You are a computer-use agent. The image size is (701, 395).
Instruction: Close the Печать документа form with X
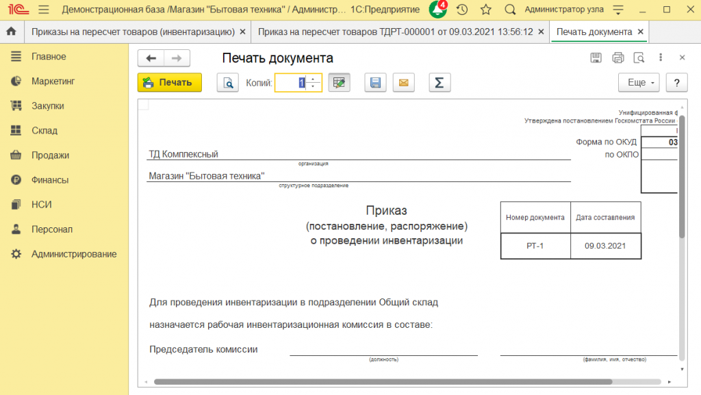coord(683,58)
